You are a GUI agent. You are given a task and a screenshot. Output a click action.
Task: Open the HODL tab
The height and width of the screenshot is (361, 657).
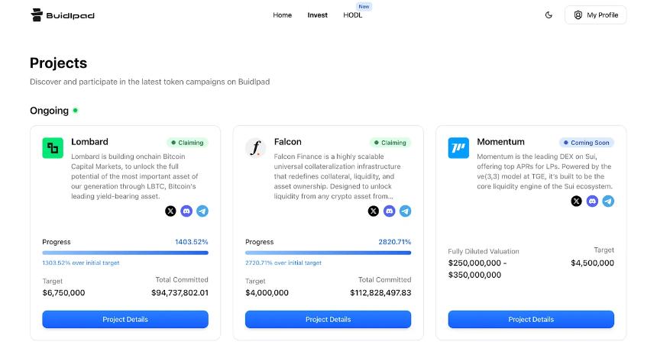pos(353,15)
